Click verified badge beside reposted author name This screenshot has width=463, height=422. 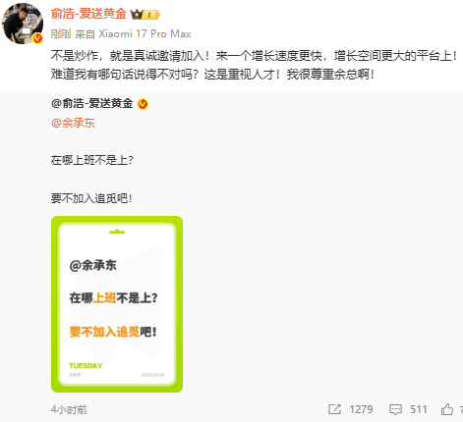(143, 104)
